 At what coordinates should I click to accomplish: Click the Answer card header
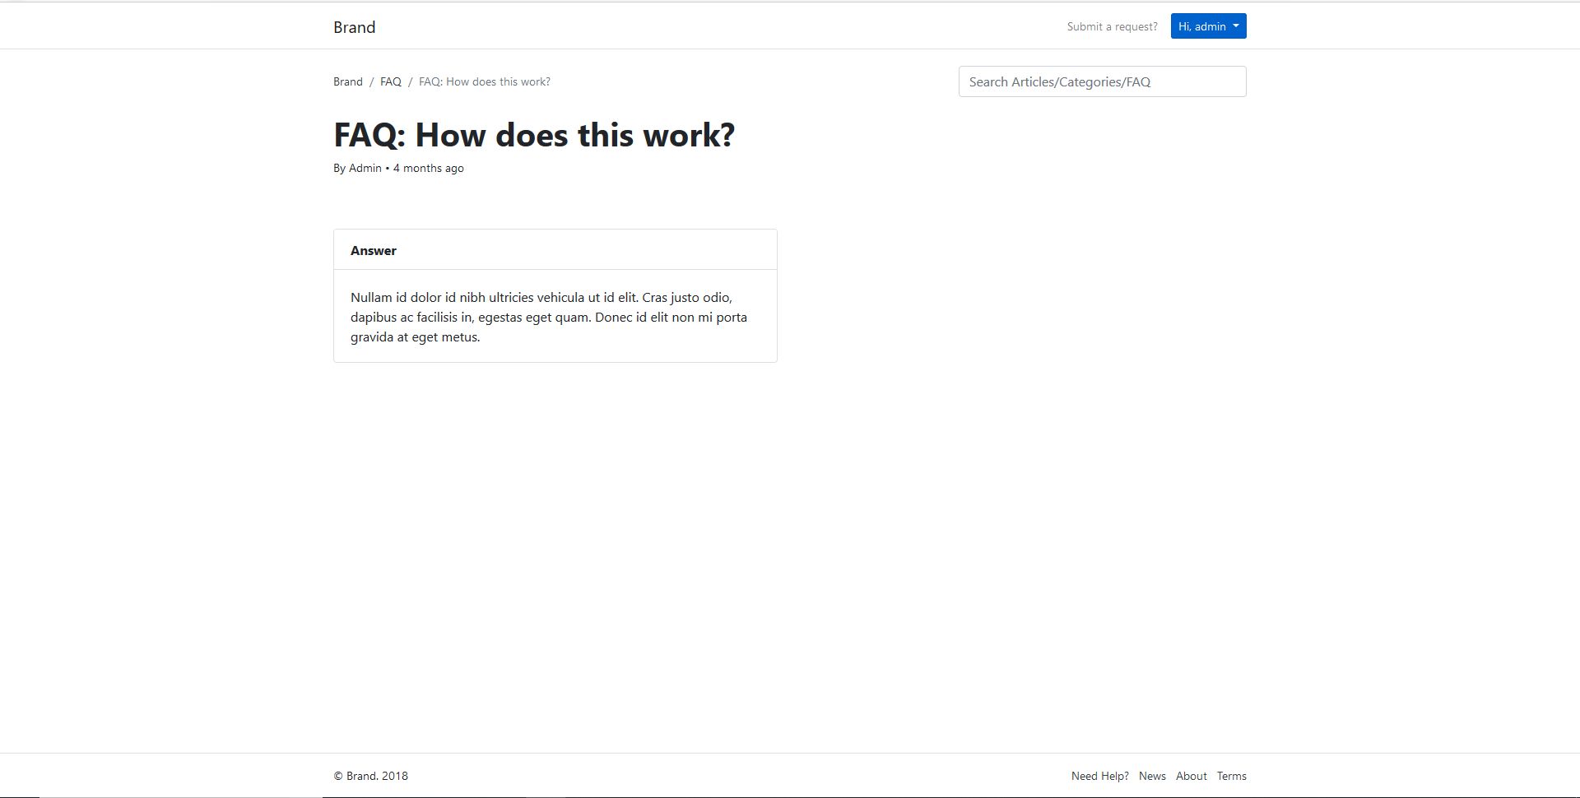(x=374, y=250)
